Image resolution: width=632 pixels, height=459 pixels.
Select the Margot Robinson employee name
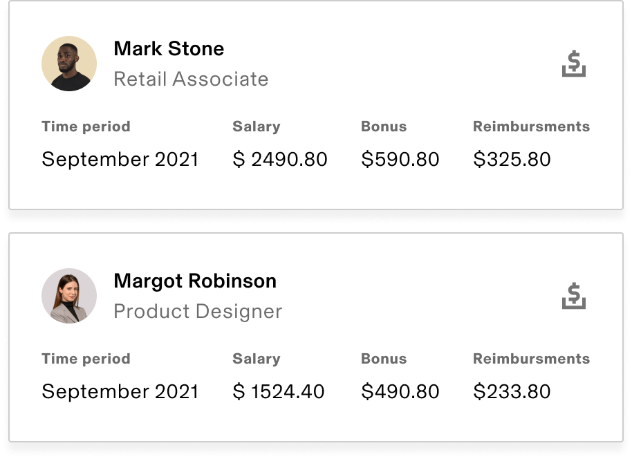(x=195, y=281)
